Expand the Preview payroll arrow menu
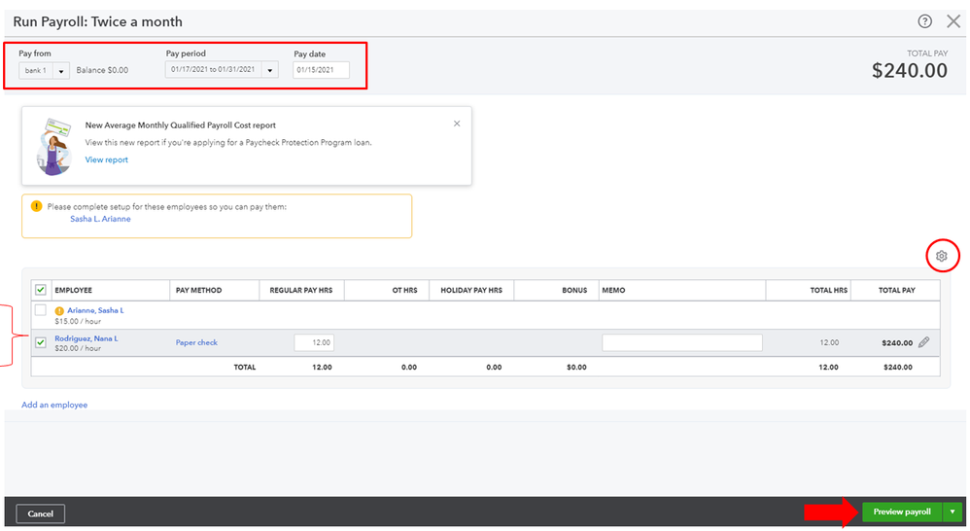This screenshot has width=970, height=531. [953, 512]
